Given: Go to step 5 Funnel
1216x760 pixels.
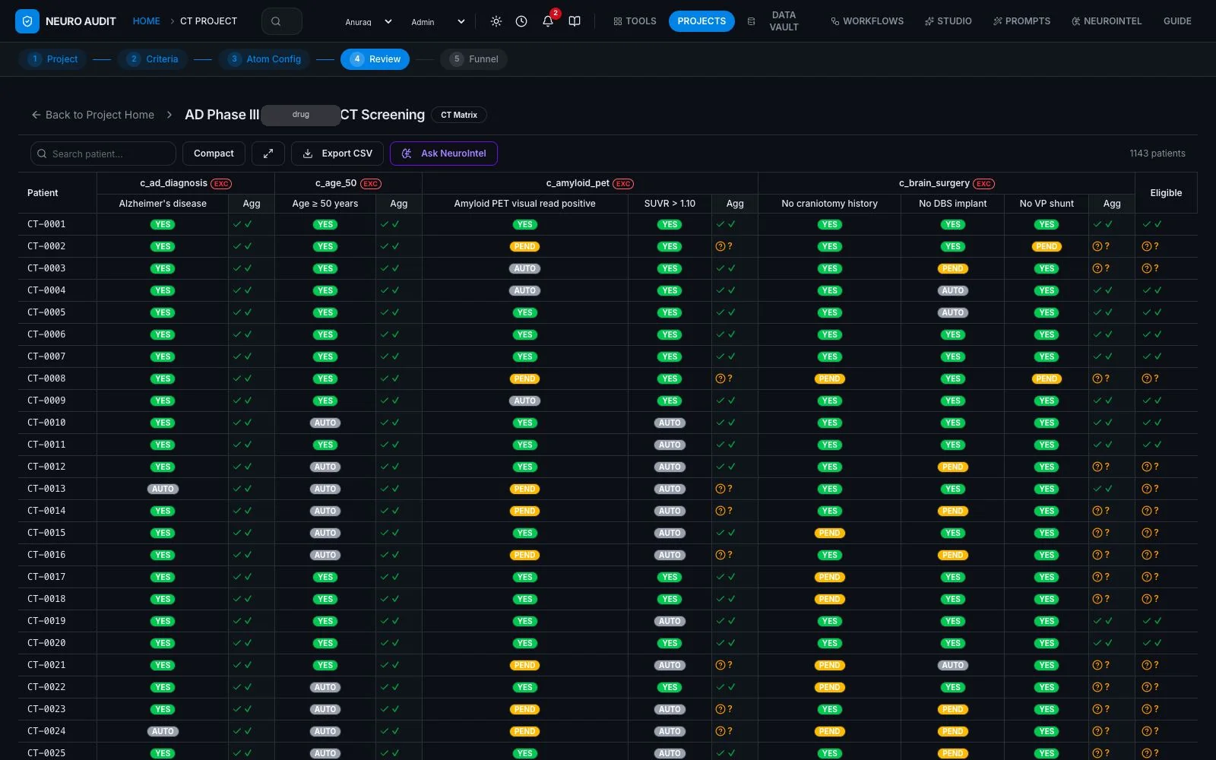Looking at the screenshot, I should tap(473, 59).
